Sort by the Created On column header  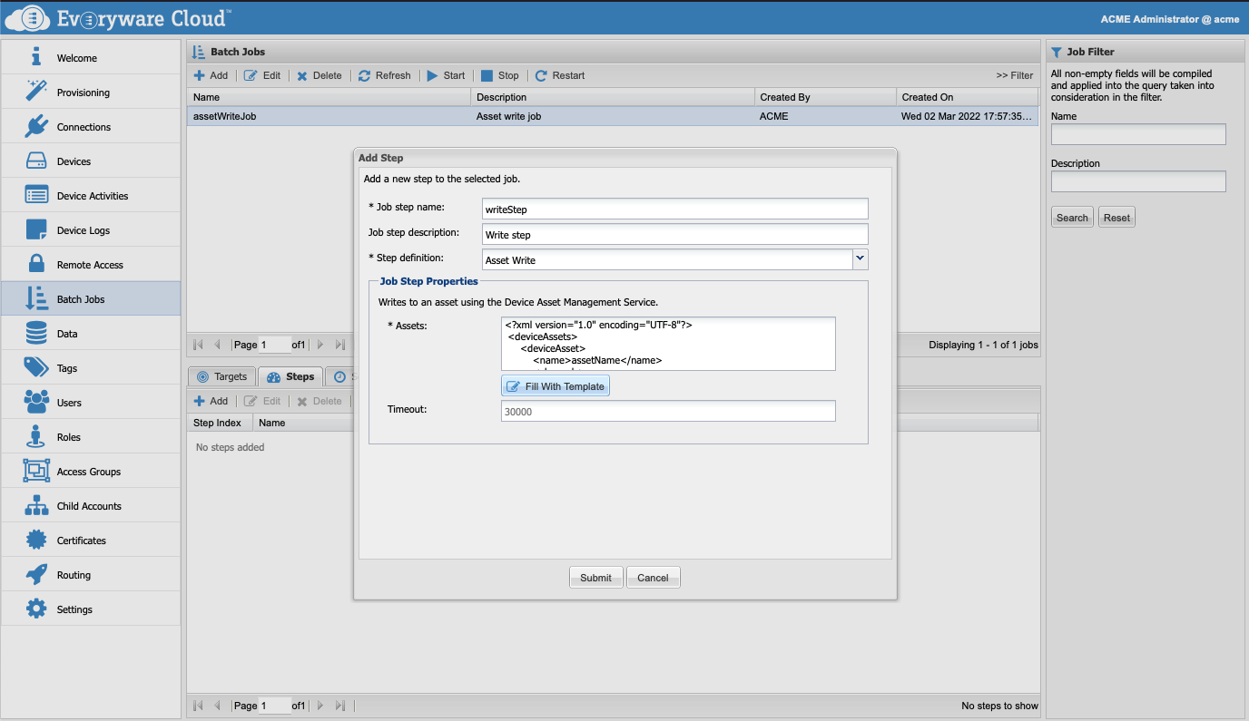967,97
